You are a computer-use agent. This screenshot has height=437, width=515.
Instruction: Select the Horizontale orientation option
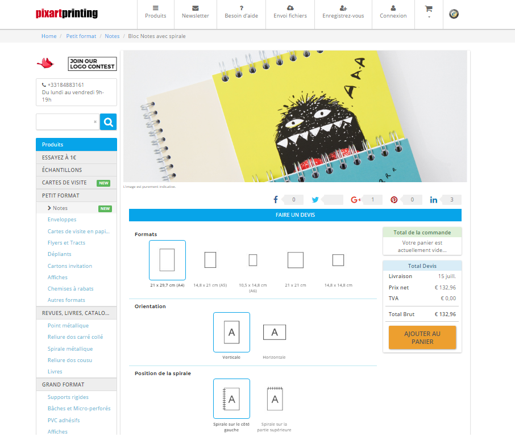coord(275,332)
